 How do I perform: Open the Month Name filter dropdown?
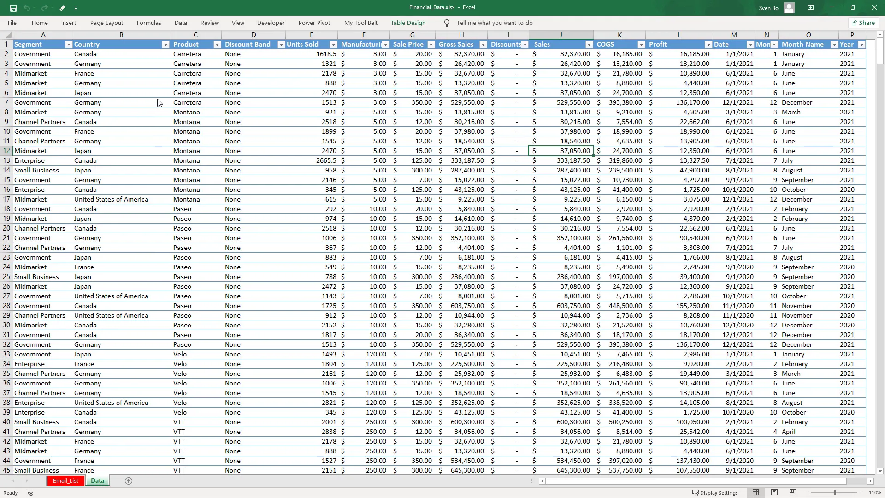click(834, 45)
